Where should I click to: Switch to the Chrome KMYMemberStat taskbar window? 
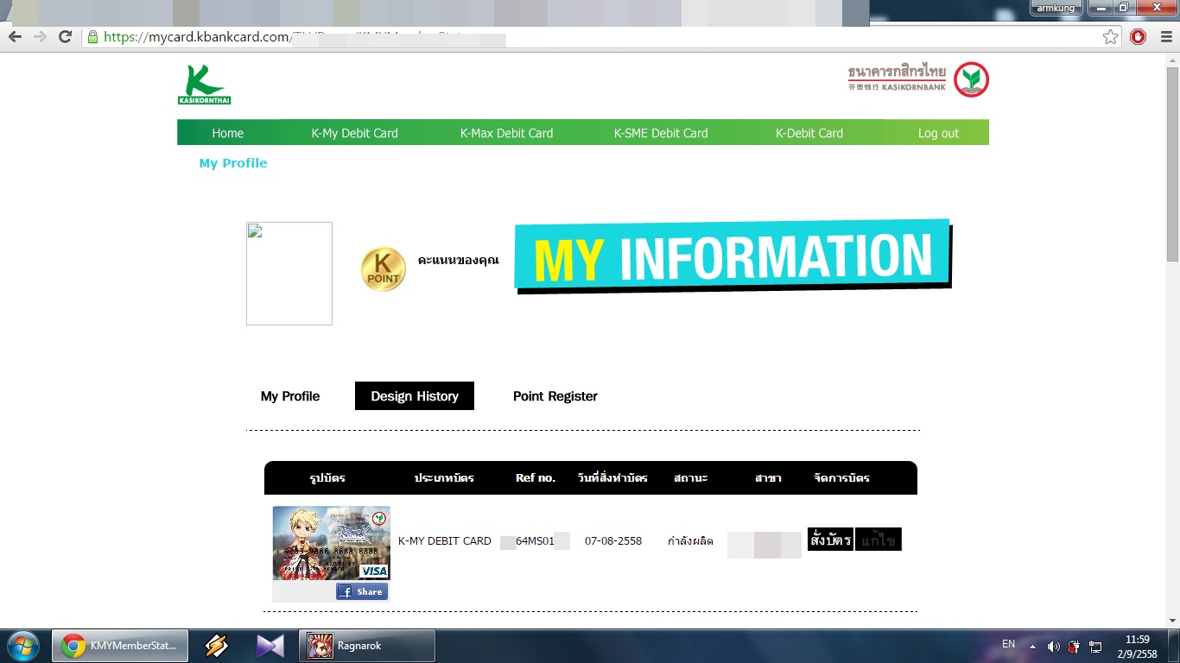coord(120,646)
